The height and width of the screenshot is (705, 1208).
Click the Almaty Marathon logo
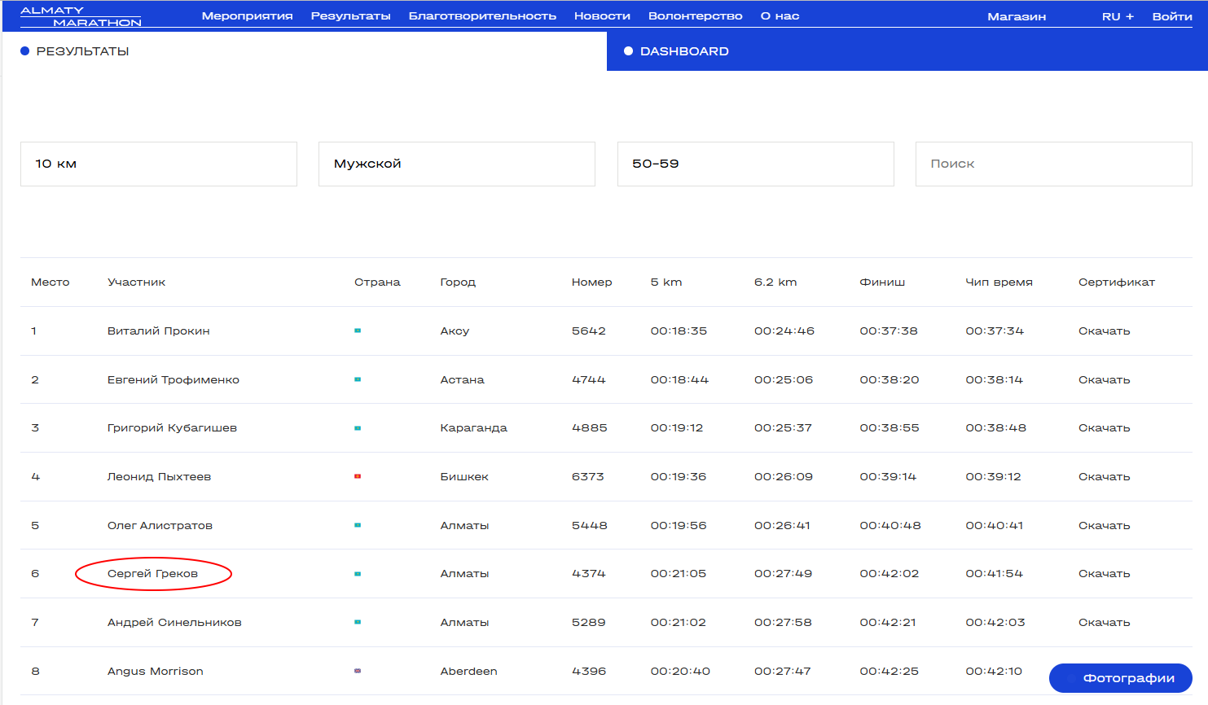click(x=81, y=16)
